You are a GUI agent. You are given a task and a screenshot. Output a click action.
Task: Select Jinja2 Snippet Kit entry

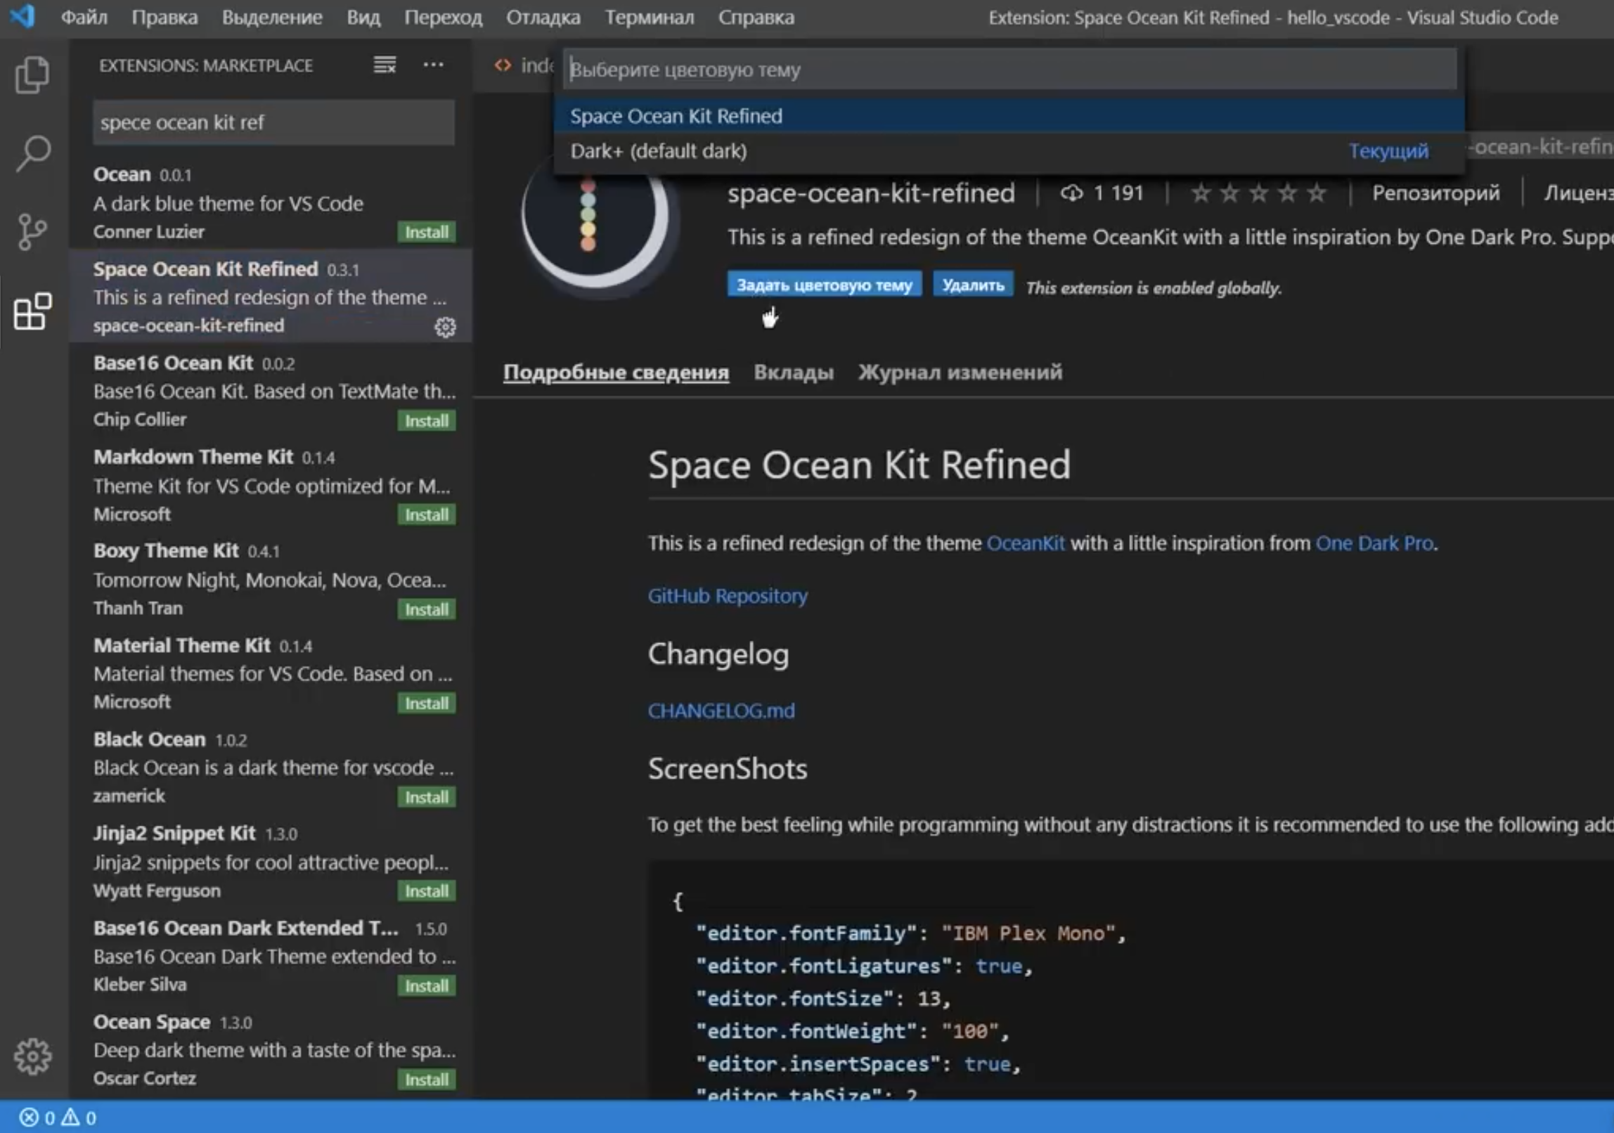coord(271,861)
